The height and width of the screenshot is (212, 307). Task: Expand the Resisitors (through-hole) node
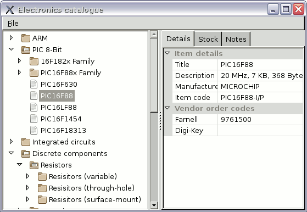pos(27,187)
